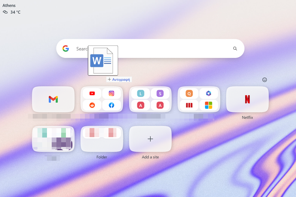Open the tile labeled Folder

(x=102, y=139)
